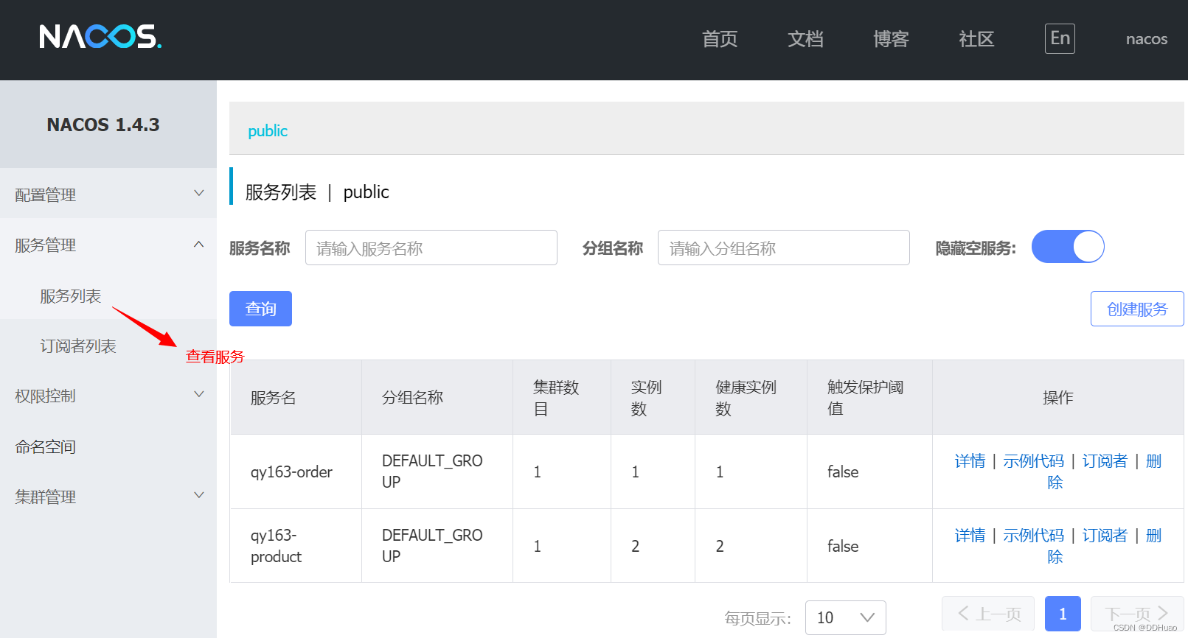This screenshot has width=1188, height=638.
Task: Open the 社区 navigation link
Action: (x=976, y=39)
